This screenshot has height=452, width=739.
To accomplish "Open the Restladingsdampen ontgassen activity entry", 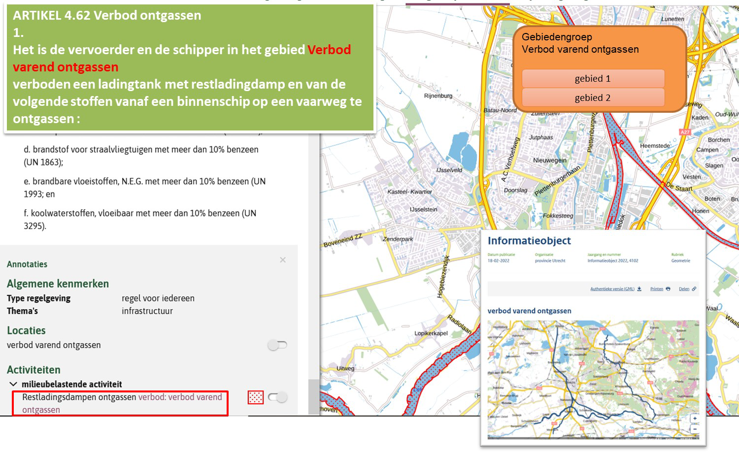I will [120, 403].
